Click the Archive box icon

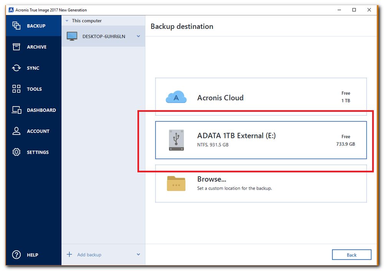point(17,47)
